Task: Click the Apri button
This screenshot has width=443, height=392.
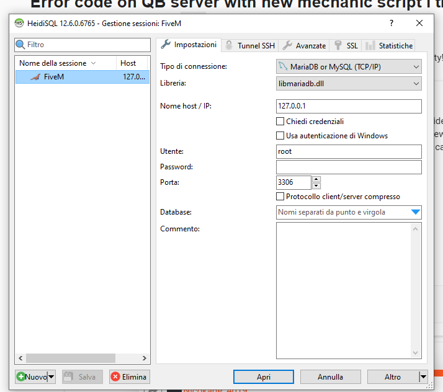Action: (264, 376)
